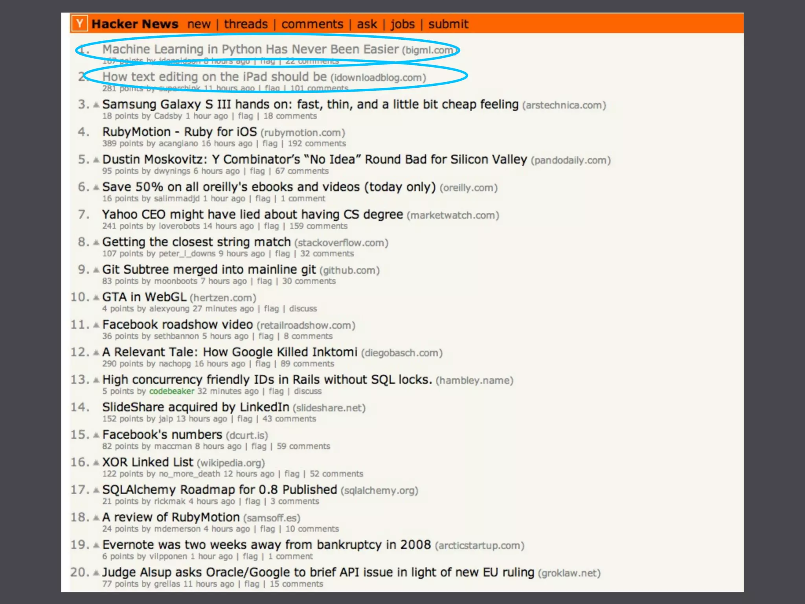Upvote the Samsung Galaxy S III story

[x=96, y=105]
